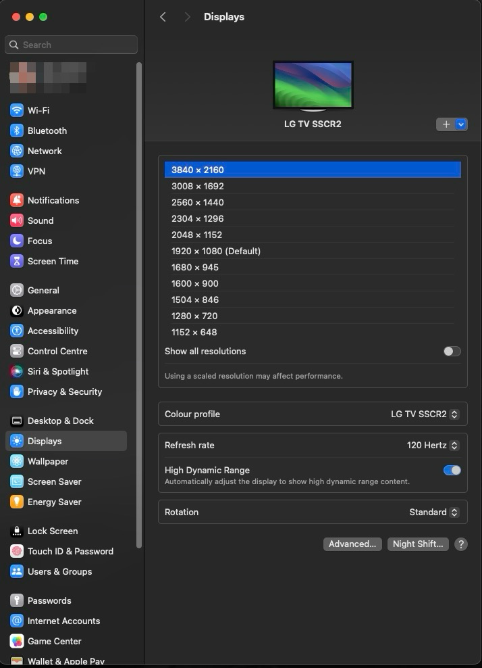Choose 1600 × 900 resolution
This screenshot has width=482, height=668.
pos(313,283)
